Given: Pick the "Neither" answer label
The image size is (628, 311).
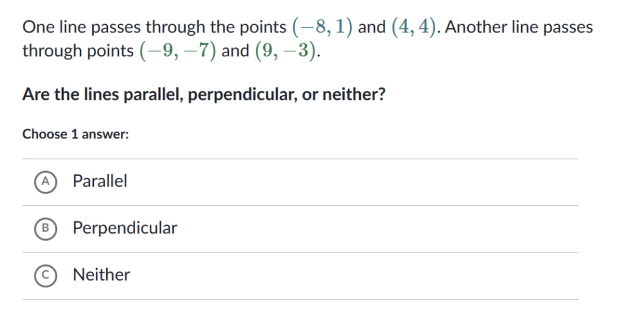Looking at the screenshot, I should (x=101, y=275).
